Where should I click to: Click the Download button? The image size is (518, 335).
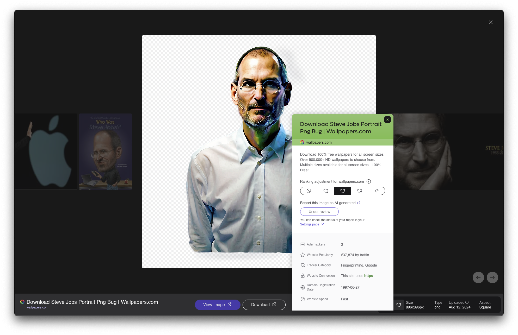coord(264,305)
